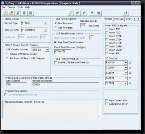145x134 pixels.
Task: Check the Invert DCD# box
Action: click(x=107, y=50)
